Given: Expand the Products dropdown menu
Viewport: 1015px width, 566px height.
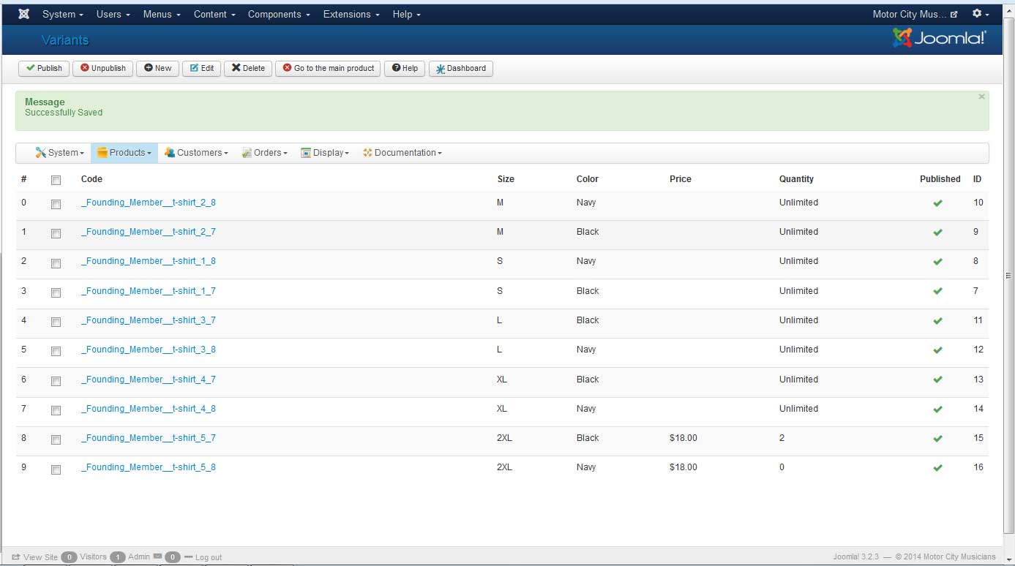Looking at the screenshot, I should click(x=124, y=153).
